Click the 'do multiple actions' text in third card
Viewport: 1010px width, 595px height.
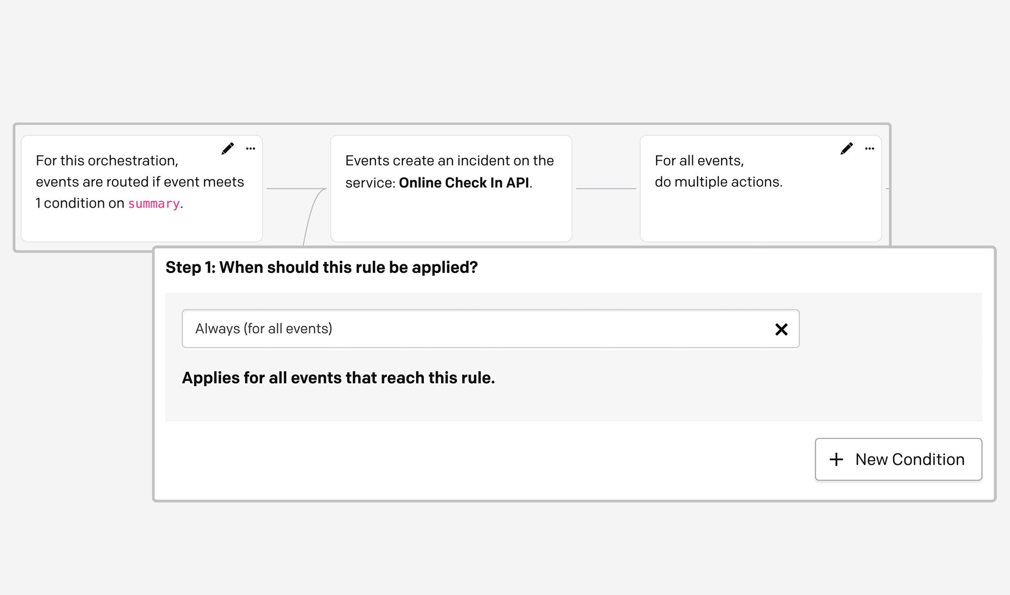718,182
